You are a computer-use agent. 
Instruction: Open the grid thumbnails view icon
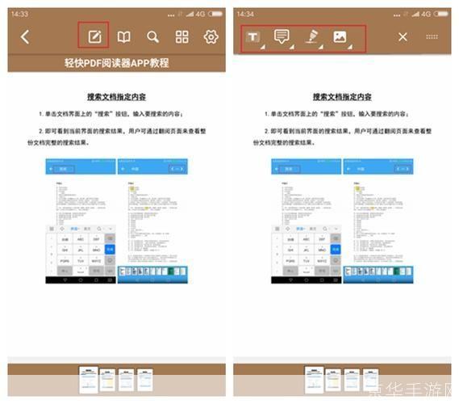(182, 37)
